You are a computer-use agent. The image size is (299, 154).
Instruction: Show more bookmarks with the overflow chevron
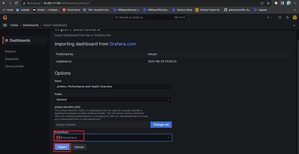295,10
